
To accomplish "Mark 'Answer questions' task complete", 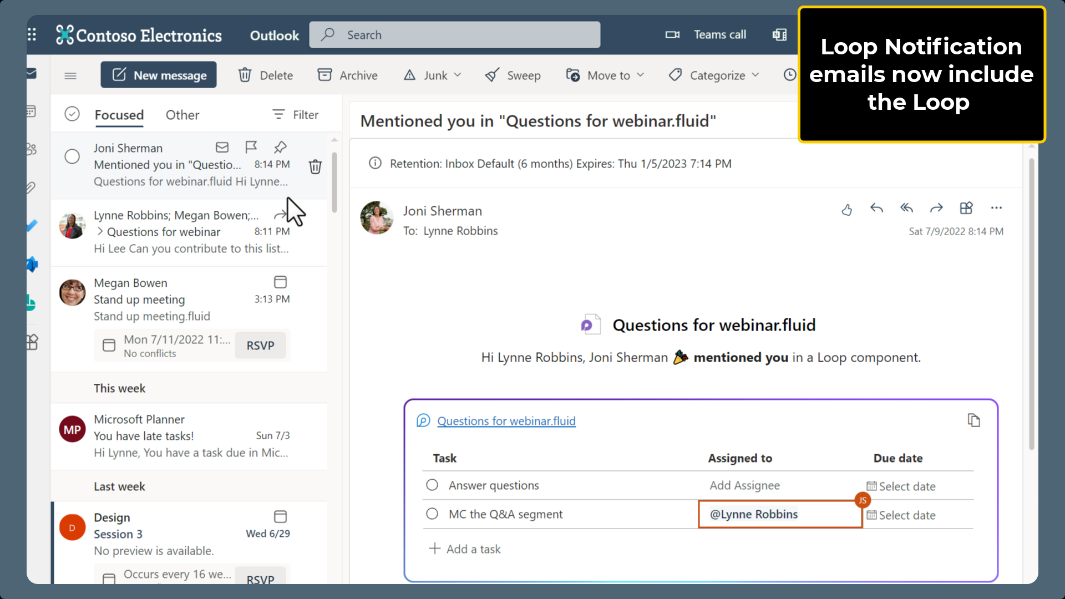I will coord(432,484).
